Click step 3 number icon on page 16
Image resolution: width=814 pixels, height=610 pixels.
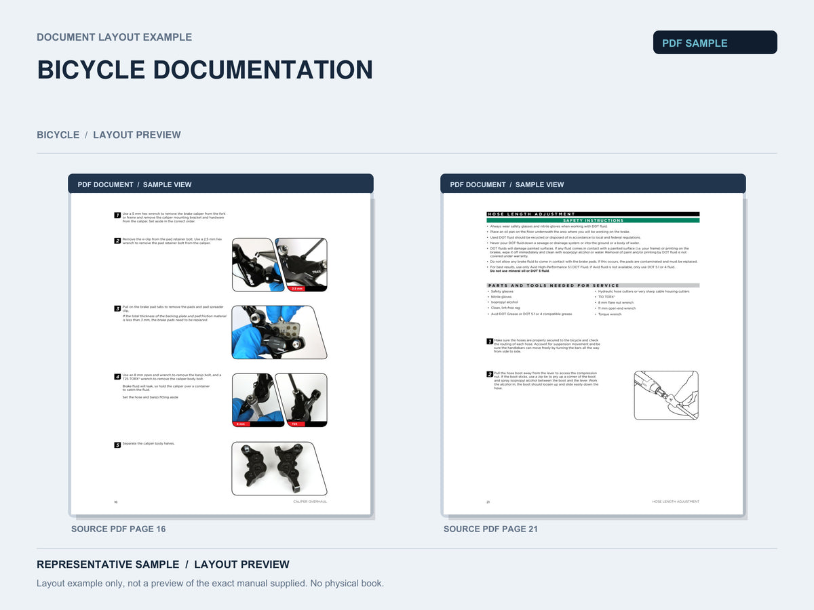tap(117, 308)
